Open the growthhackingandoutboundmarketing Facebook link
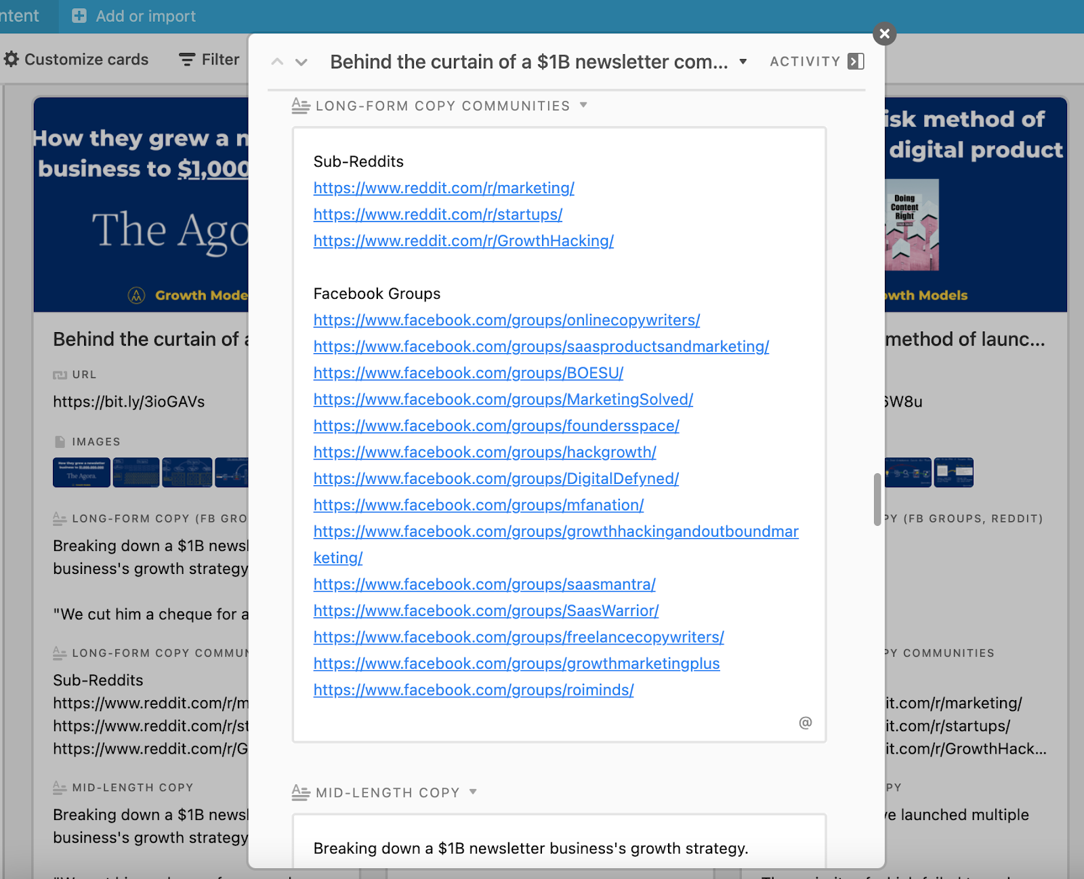Viewport: 1084px width, 879px height. (556, 531)
